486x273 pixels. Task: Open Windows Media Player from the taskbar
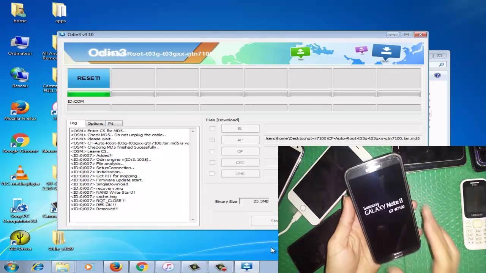click(x=88, y=267)
